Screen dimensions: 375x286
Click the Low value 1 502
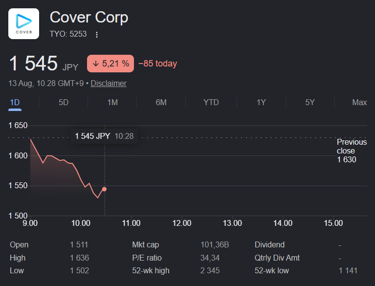click(79, 270)
